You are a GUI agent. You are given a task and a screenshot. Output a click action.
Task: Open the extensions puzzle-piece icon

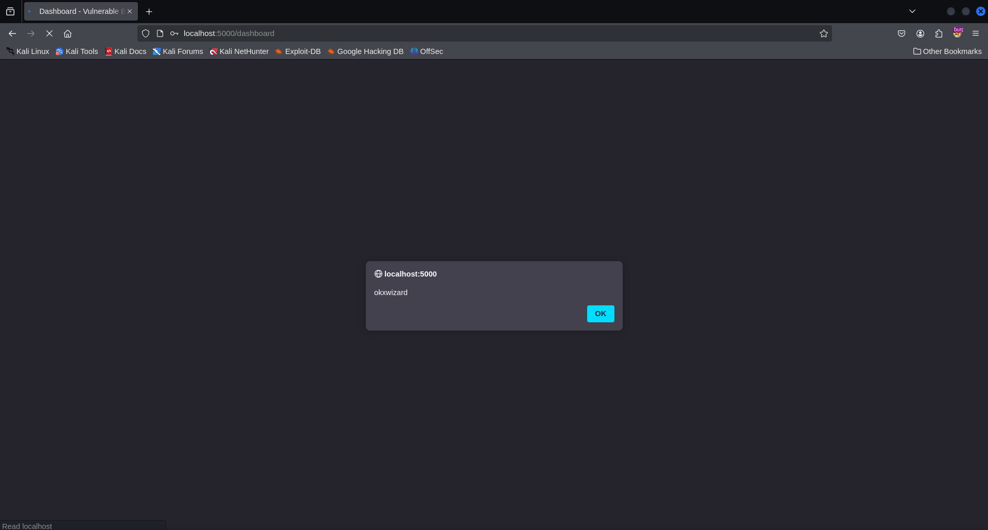(x=939, y=33)
